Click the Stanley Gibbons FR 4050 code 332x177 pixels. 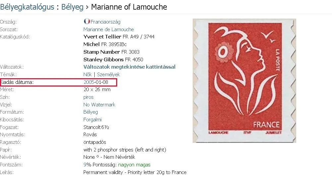coord(113,60)
